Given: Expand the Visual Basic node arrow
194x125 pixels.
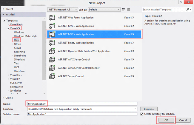Looking at the screenshot, I should coord(8,24).
